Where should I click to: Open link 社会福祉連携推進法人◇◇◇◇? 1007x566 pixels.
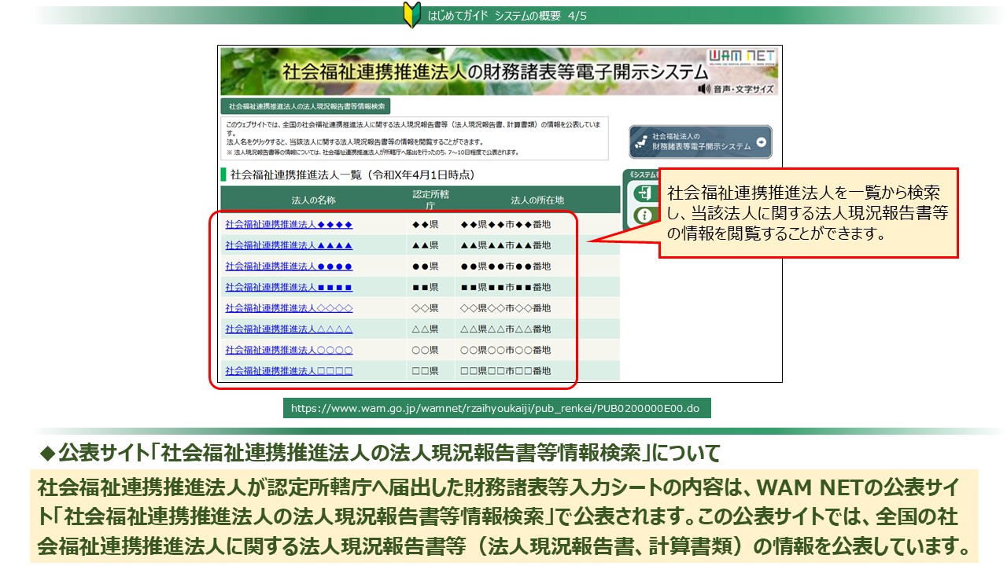point(289,309)
